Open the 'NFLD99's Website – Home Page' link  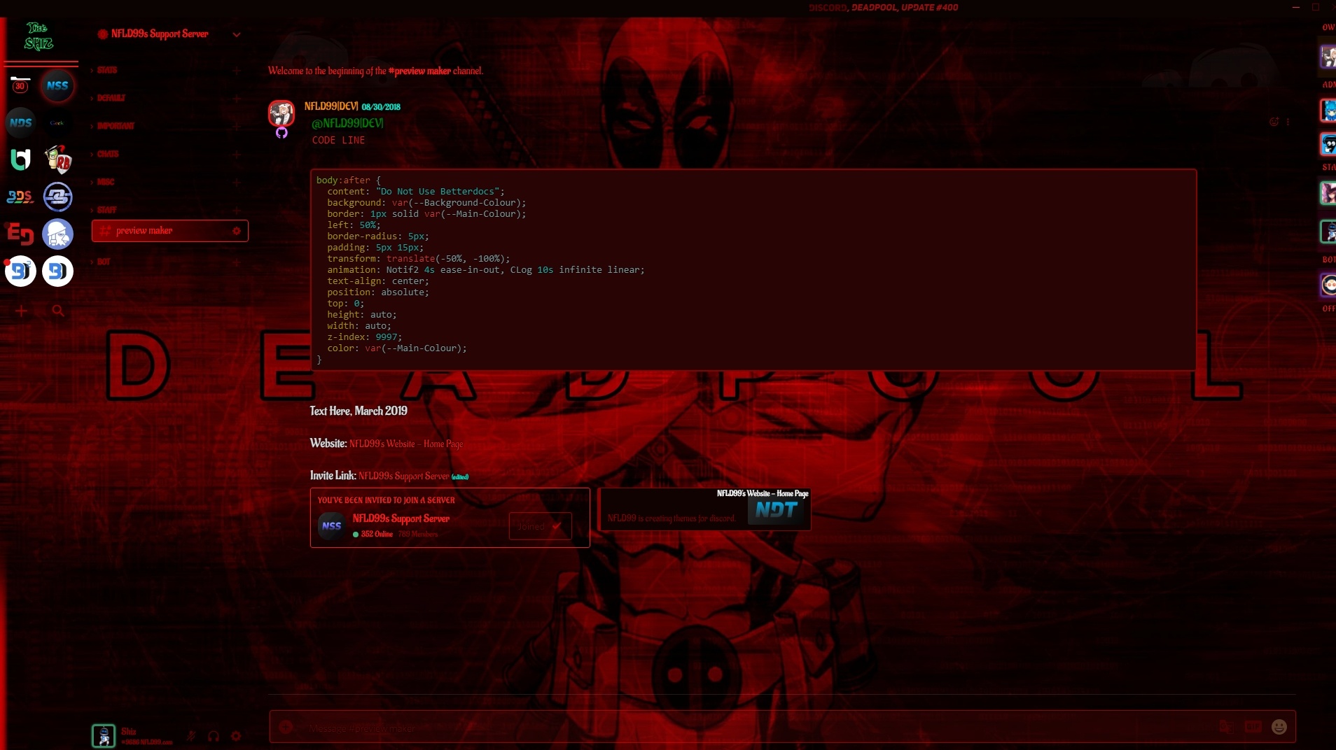[406, 444]
